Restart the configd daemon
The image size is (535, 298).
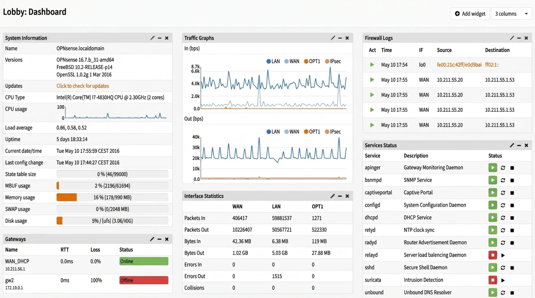[503, 205]
